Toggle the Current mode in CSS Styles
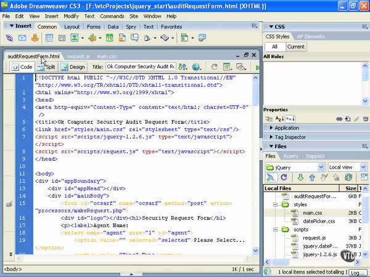 tap(295, 47)
